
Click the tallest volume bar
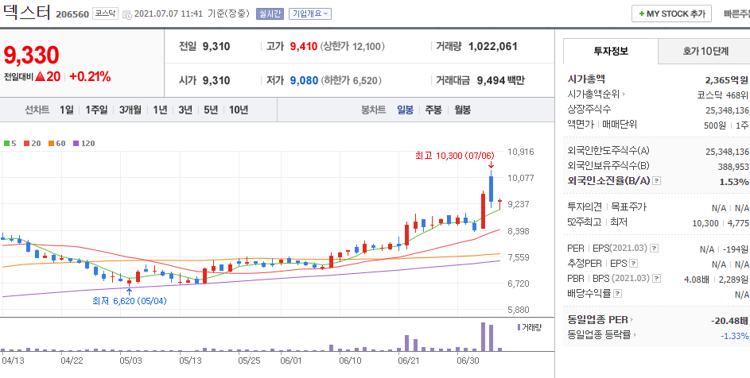pos(483,337)
